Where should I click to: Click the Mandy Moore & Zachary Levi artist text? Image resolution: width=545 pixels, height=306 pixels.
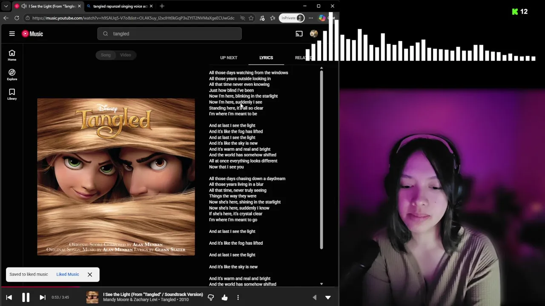pos(130,300)
